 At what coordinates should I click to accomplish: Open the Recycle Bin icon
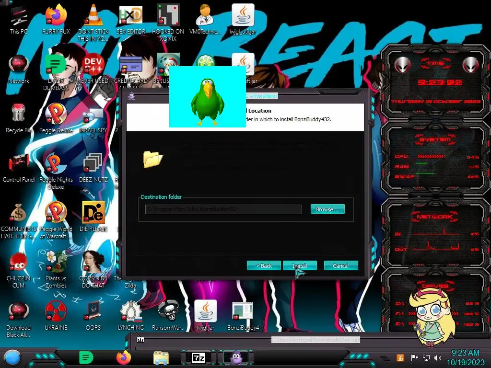tap(19, 119)
